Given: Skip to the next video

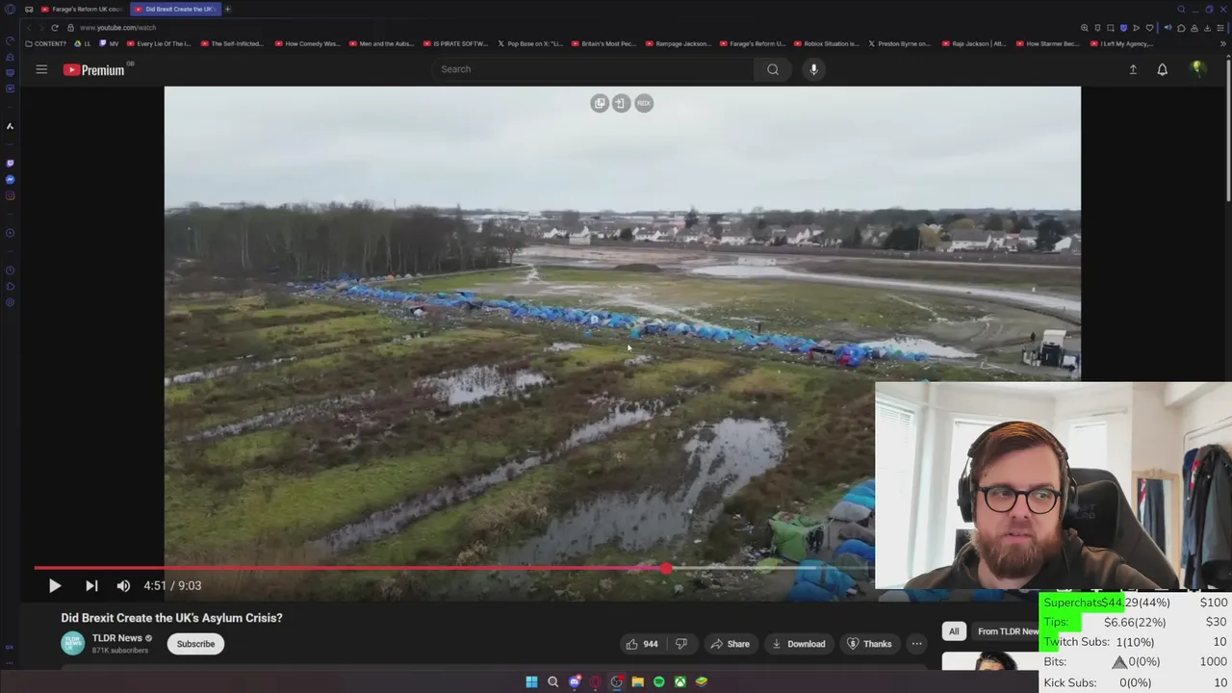Looking at the screenshot, I should (91, 585).
